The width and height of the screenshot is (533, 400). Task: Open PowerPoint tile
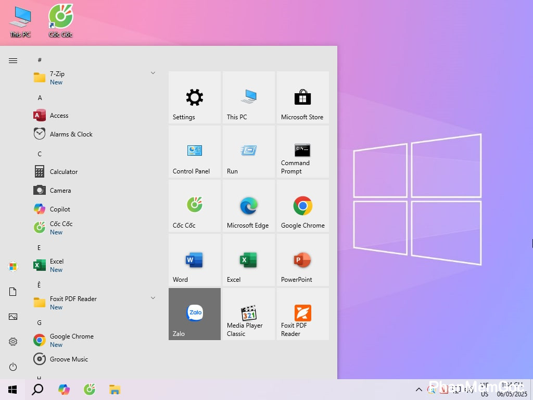pyautogui.click(x=303, y=260)
